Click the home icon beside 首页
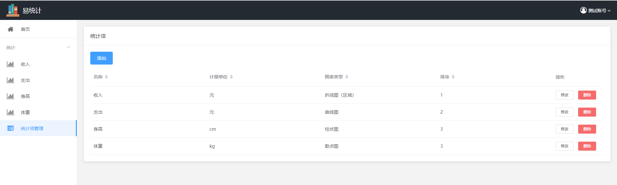This screenshot has width=617, height=185. pyautogui.click(x=11, y=29)
